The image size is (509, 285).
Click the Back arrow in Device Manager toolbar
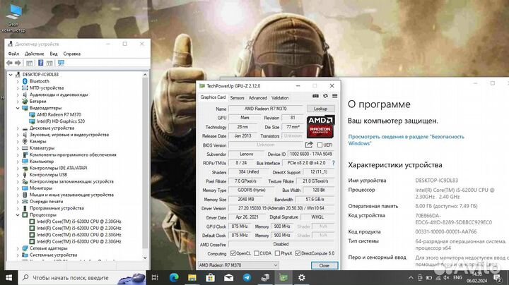(9, 63)
